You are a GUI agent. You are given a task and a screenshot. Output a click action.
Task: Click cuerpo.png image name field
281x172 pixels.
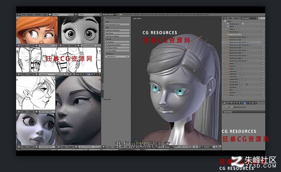pyautogui.click(x=47, y=74)
